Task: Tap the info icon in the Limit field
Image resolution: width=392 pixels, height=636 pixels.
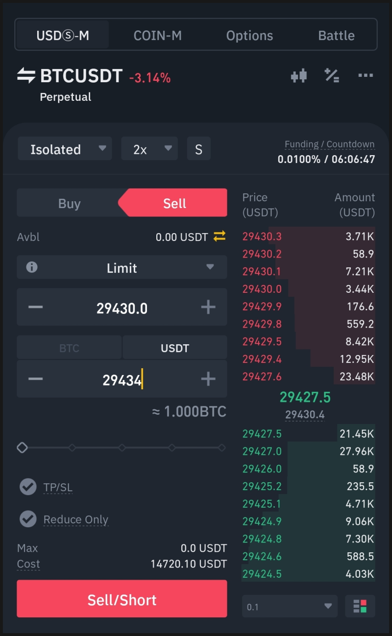Action: click(x=32, y=267)
